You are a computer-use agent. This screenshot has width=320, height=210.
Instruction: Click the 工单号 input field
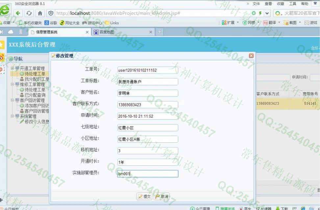[148, 70]
